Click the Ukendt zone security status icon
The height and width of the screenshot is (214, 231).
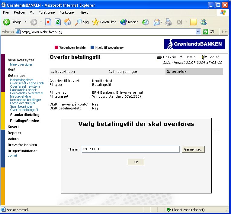point(168,209)
